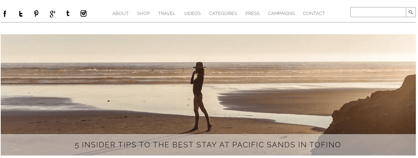Image resolution: width=418 pixels, height=158 pixels.
Task: Click the Contact navigation link
Action: [314, 13]
